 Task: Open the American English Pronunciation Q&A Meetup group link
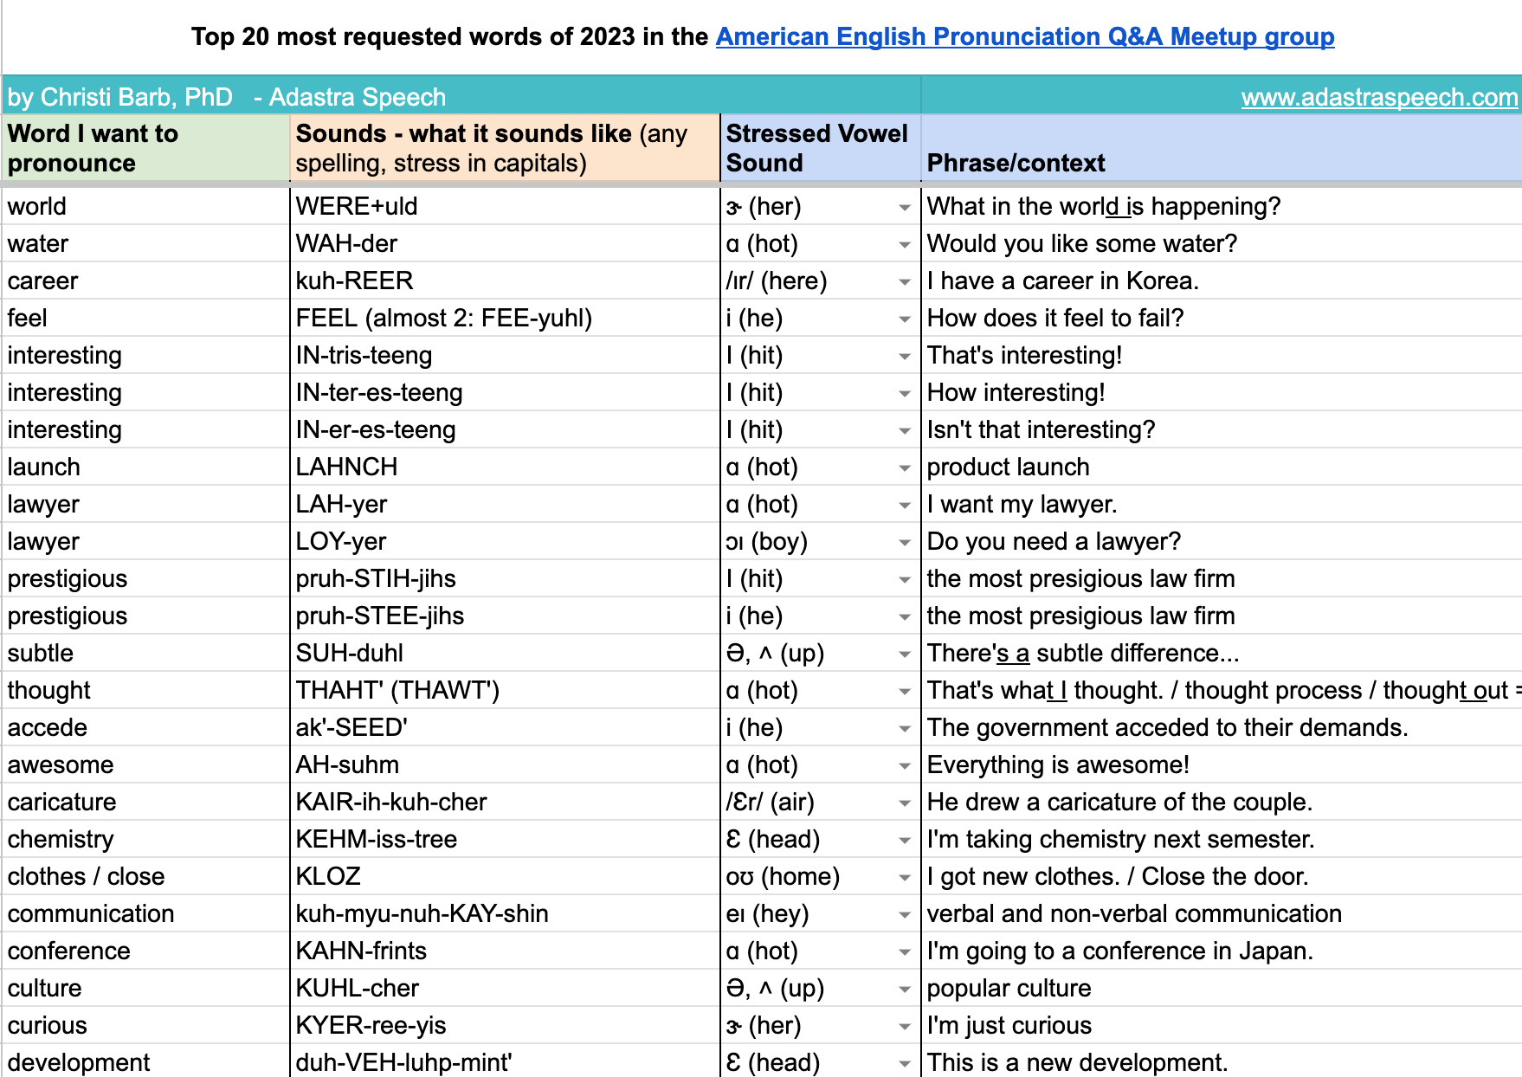coord(1024,37)
